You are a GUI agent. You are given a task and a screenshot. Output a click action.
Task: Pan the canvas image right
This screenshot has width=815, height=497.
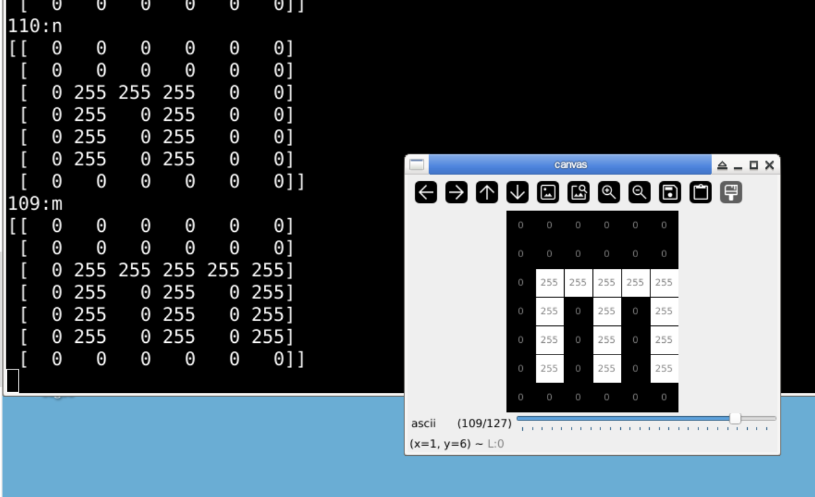coord(456,192)
